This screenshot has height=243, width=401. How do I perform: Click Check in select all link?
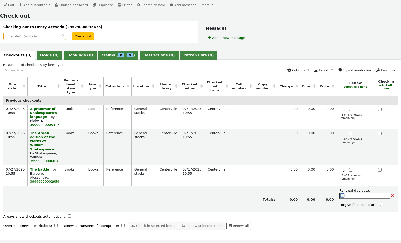pyautogui.click(x=385, y=85)
